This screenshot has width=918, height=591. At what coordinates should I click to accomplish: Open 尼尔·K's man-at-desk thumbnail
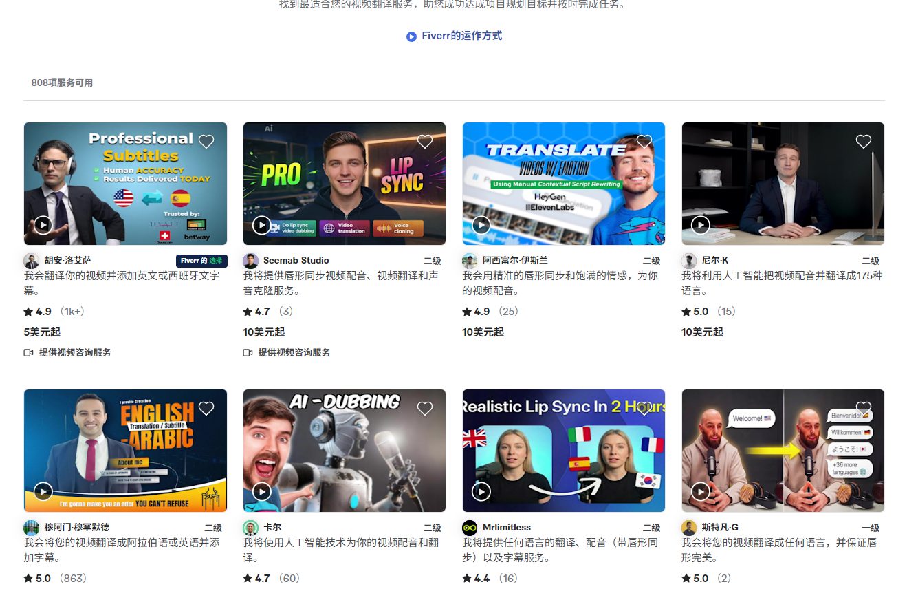pyautogui.click(x=783, y=184)
